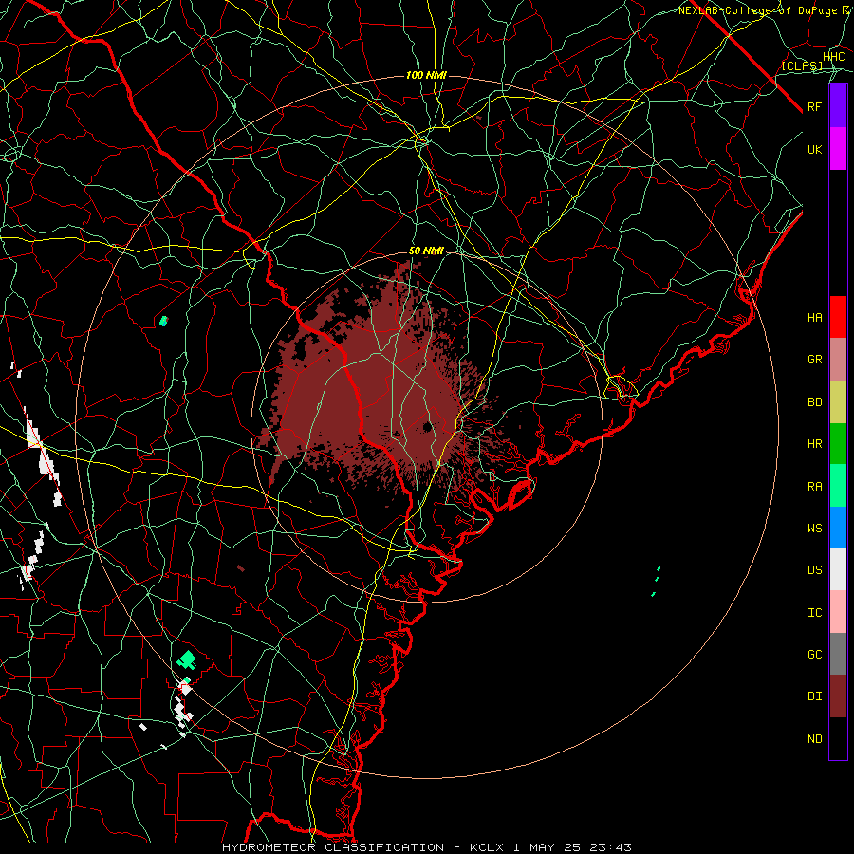Click the HHC product label
This screenshot has width=854, height=854.
(x=833, y=57)
